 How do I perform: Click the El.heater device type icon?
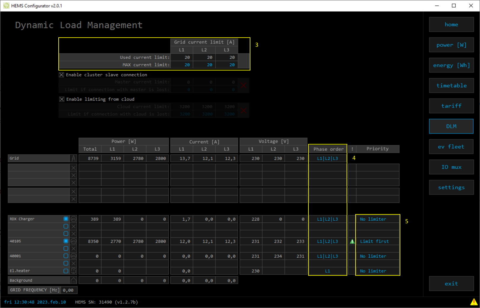point(73,271)
